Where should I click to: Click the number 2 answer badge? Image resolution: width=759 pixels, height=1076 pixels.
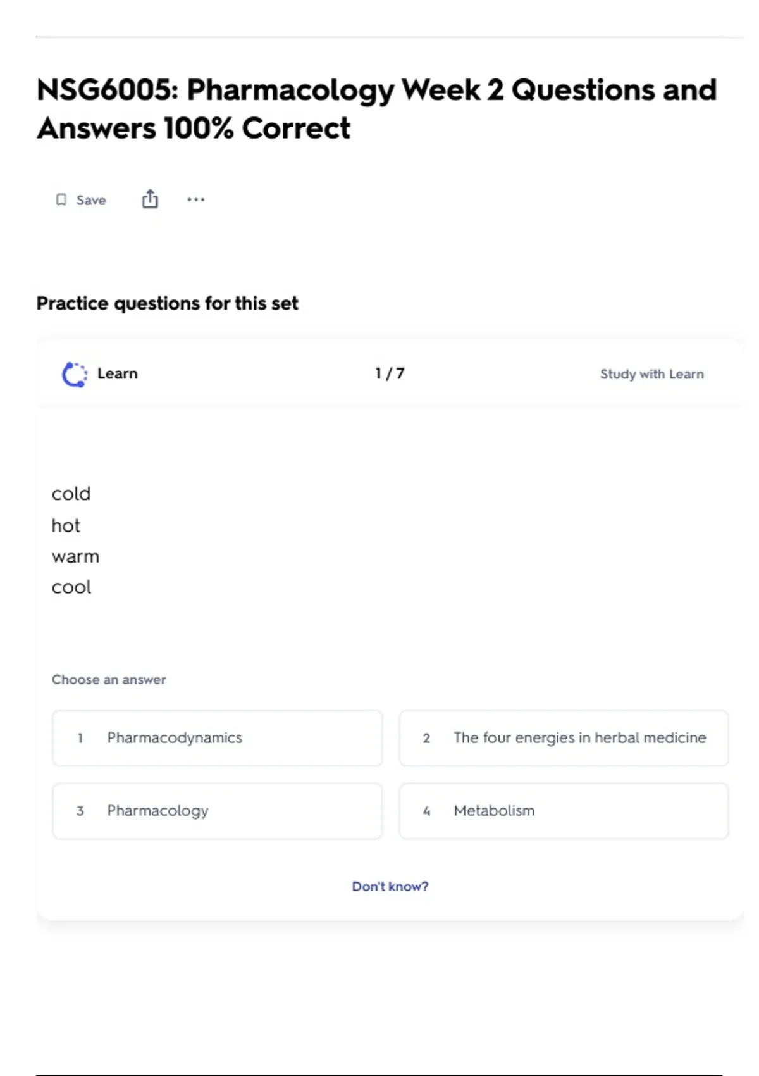[426, 738]
